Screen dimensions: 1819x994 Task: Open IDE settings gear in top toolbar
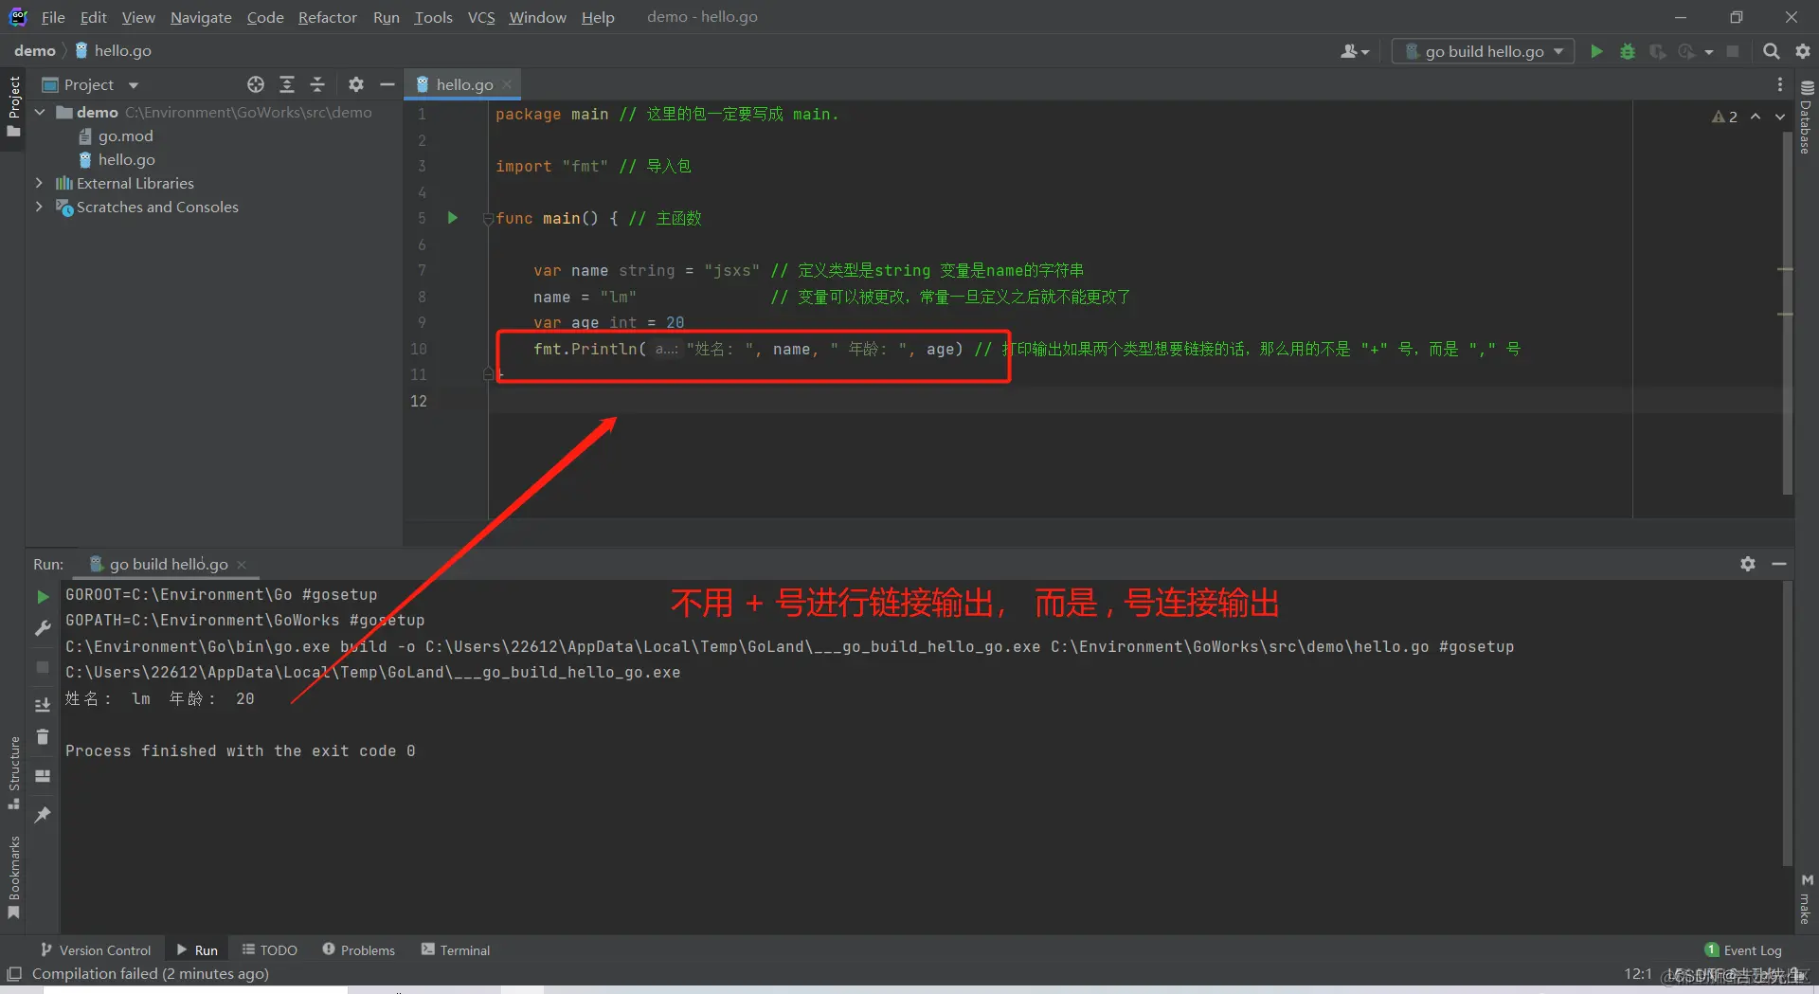pyautogui.click(x=1803, y=51)
